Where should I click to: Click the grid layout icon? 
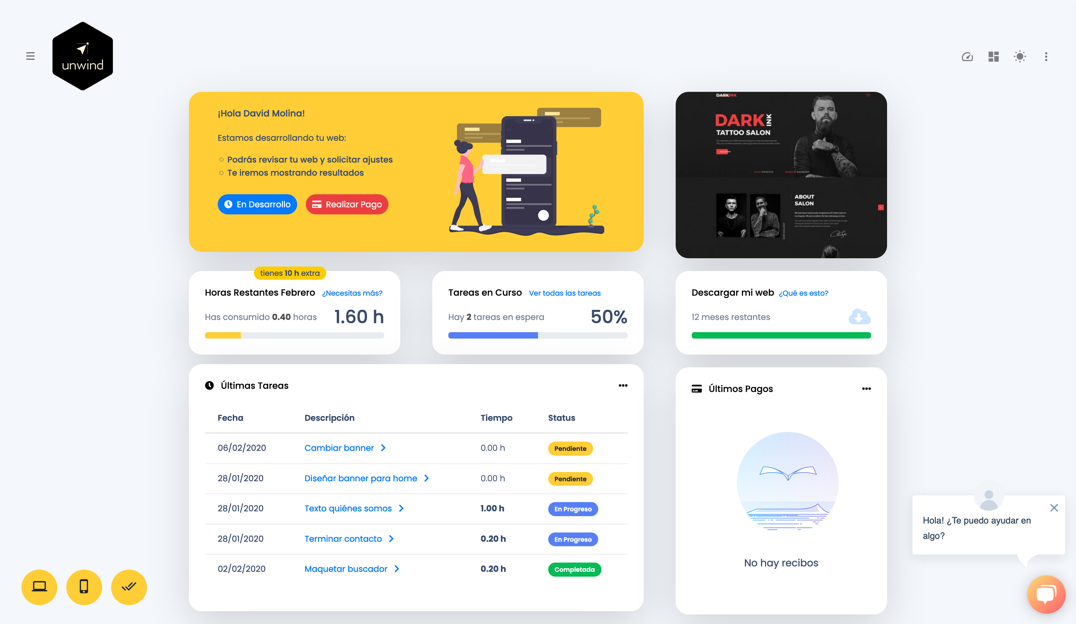coord(994,57)
